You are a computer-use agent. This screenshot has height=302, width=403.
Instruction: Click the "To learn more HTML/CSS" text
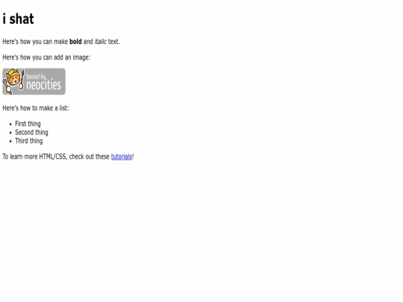point(34,157)
